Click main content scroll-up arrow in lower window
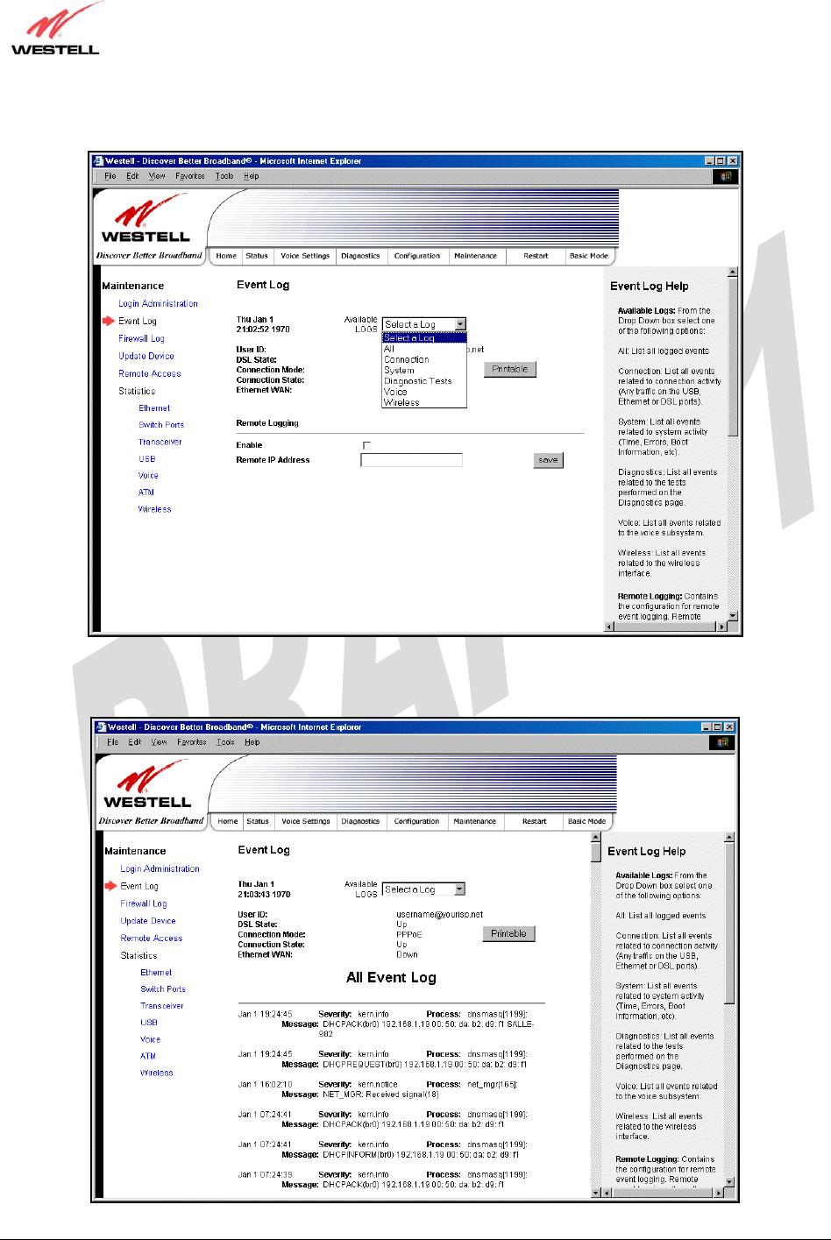The height and width of the screenshot is (1240, 831). pos(596,837)
